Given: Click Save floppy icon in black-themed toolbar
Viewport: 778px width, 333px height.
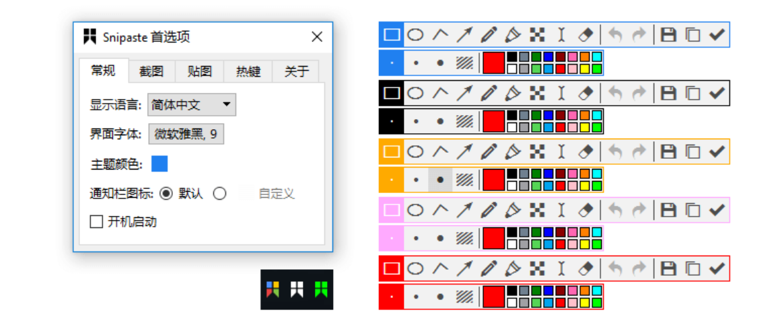Looking at the screenshot, I should coord(669,93).
